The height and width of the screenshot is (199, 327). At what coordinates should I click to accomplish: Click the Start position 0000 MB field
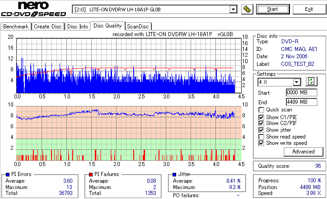pyautogui.click(x=302, y=93)
